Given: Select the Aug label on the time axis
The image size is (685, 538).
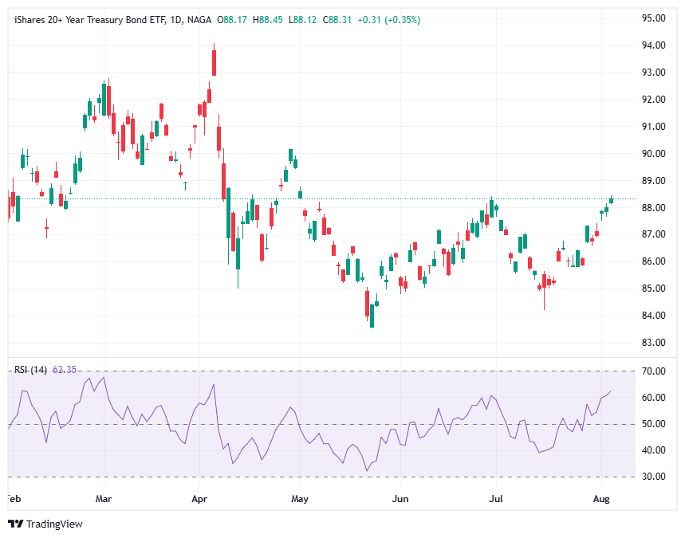Looking at the screenshot, I should [x=600, y=498].
